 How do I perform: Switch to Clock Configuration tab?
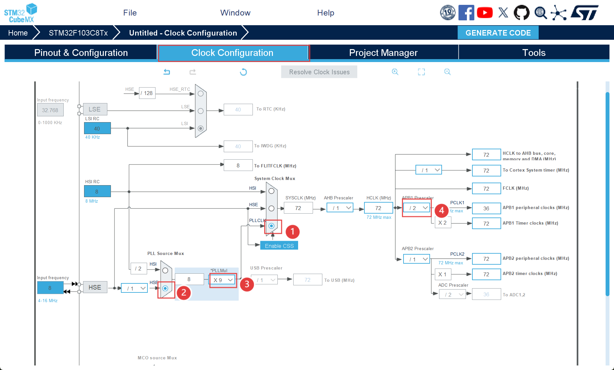tap(232, 53)
